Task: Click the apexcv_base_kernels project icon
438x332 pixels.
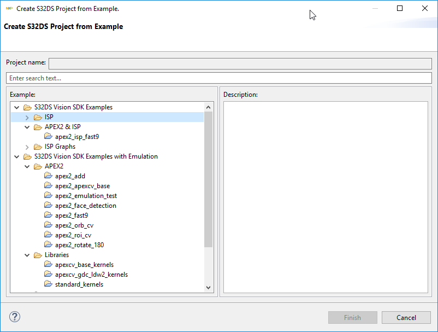Action: point(48,265)
